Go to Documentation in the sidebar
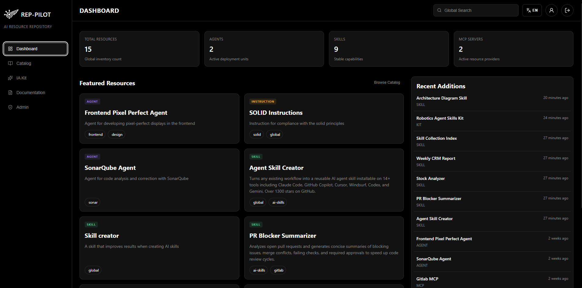 pyautogui.click(x=35, y=93)
